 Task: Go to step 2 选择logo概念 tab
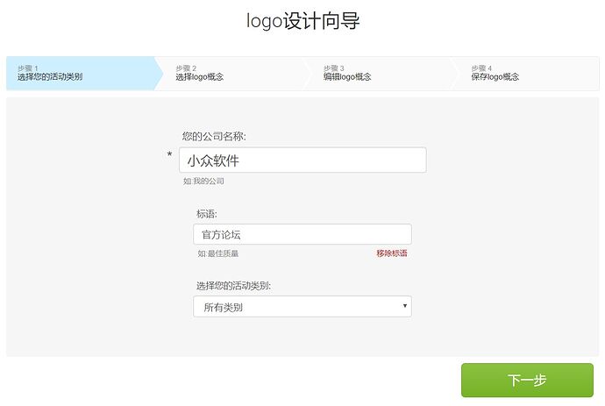pyautogui.click(x=231, y=74)
